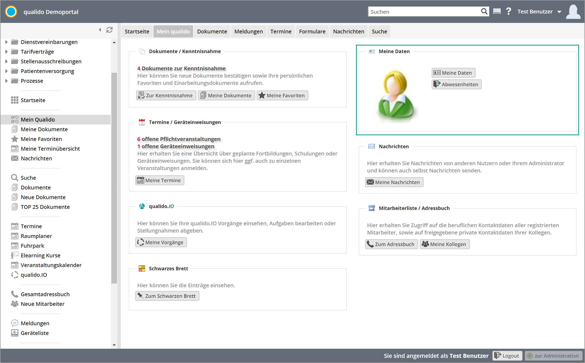Click the sidebar scroll up arrow
Image resolution: width=585 pixels, height=363 pixels.
pyautogui.click(x=114, y=42)
